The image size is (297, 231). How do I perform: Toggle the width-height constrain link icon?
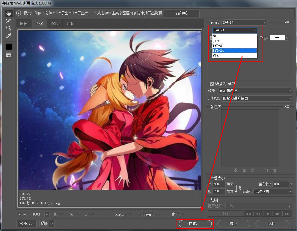(x=239, y=188)
